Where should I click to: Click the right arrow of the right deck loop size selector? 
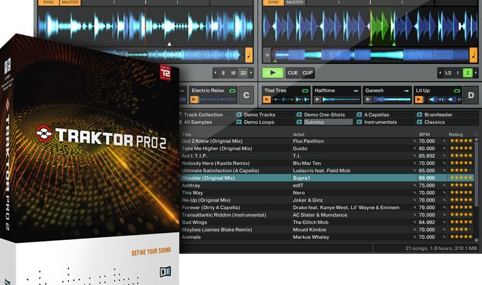click(x=475, y=73)
